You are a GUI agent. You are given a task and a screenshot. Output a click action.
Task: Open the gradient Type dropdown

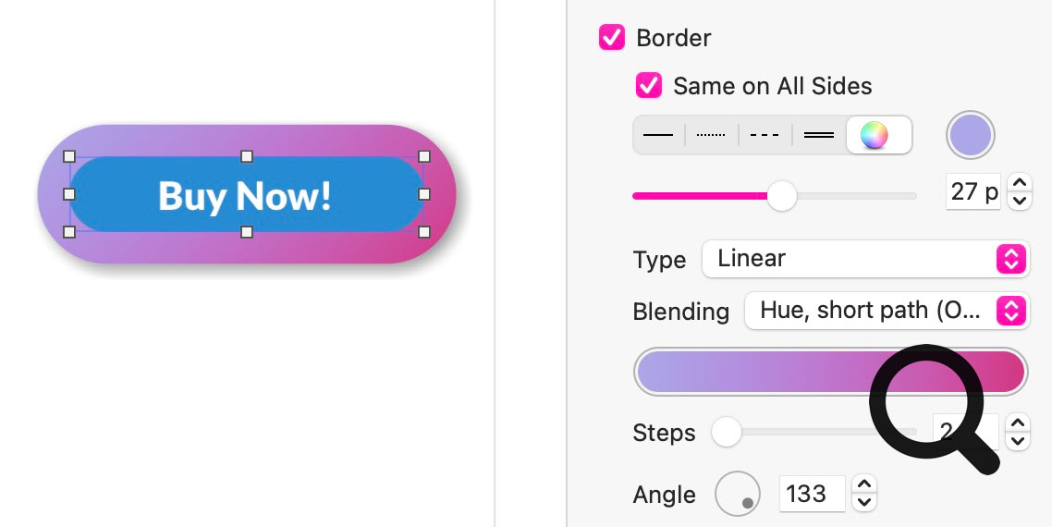(863, 259)
